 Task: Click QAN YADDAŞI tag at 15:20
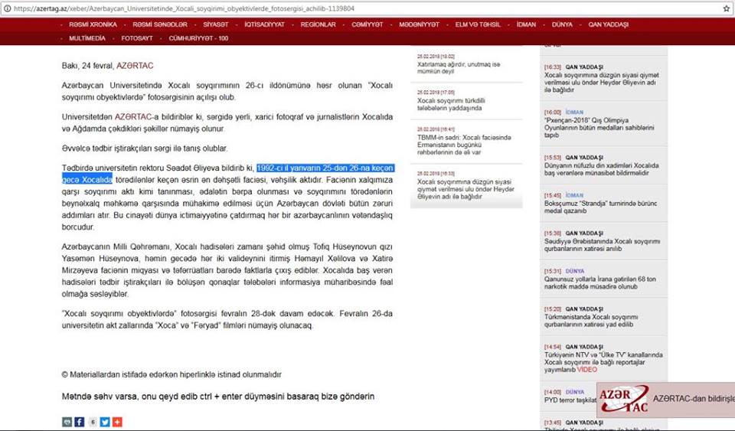tap(584, 309)
